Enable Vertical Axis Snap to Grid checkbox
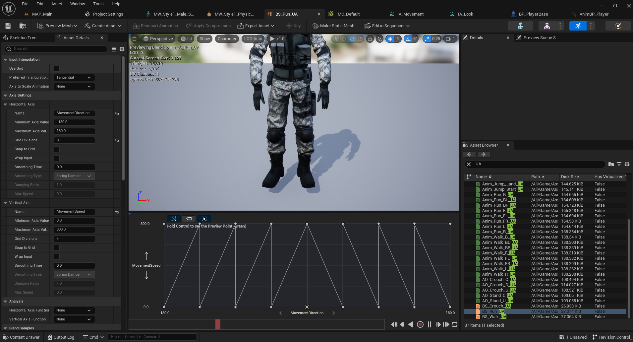 (x=57, y=248)
